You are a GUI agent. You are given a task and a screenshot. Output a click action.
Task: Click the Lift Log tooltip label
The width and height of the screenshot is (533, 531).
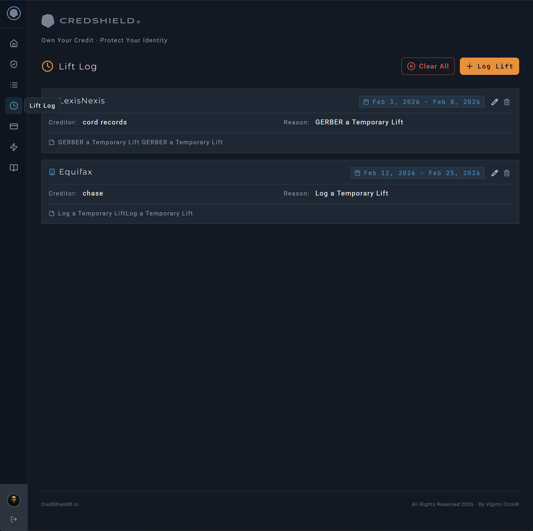point(42,106)
